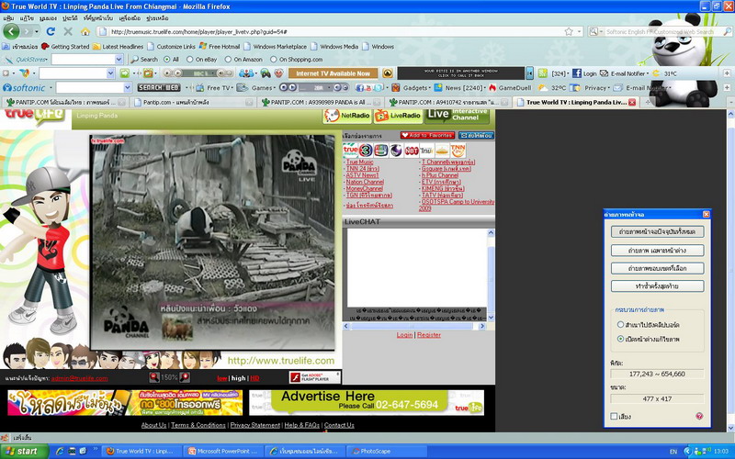Click the Get Adobe Flash Player badge

[314, 377]
